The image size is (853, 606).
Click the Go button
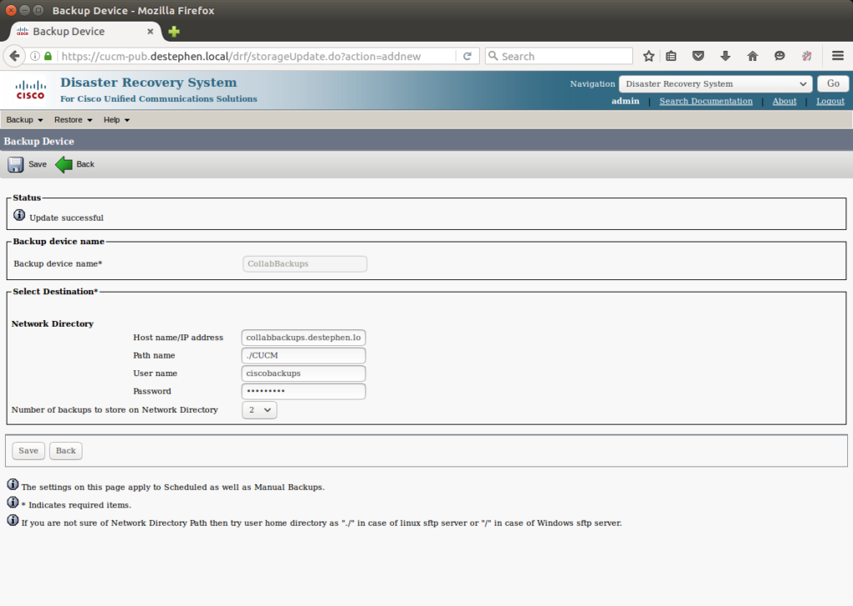coord(833,84)
